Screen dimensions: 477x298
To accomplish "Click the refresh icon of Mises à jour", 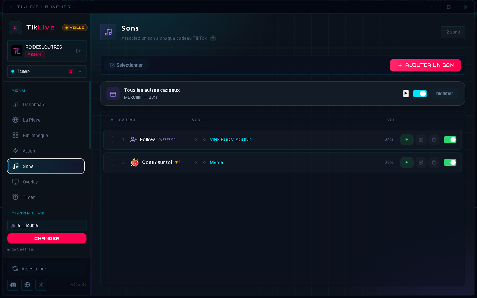I will [15, 269].
